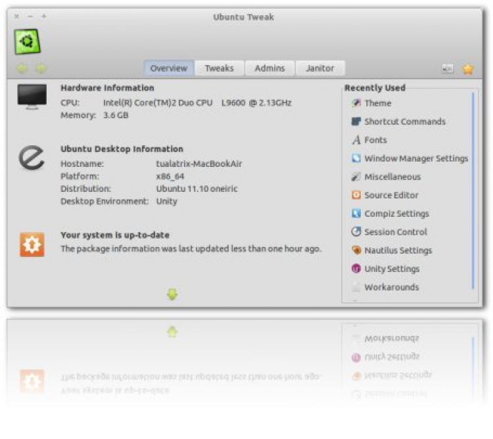The width and height of the screenshot is (493, 439).
Task: Open the Fonts entry
Action: pos(376,140)
